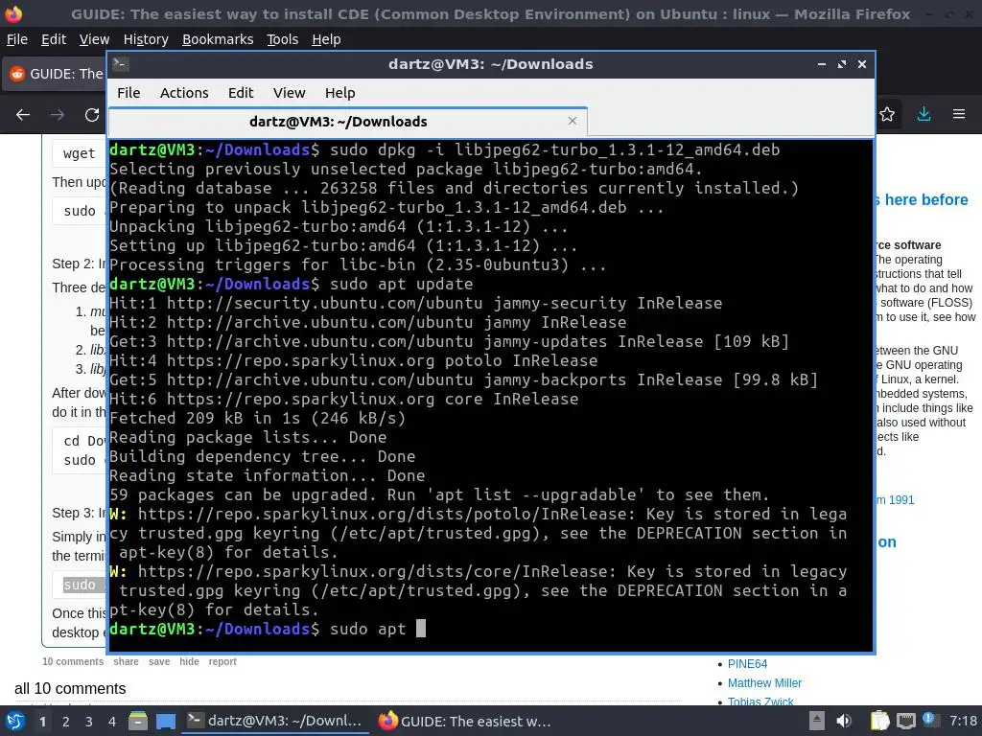The width and height of the screenshot is (982, 736).
Task: Open the network connection tray icon
Action: pyautogui.click(x=905, y=721)
